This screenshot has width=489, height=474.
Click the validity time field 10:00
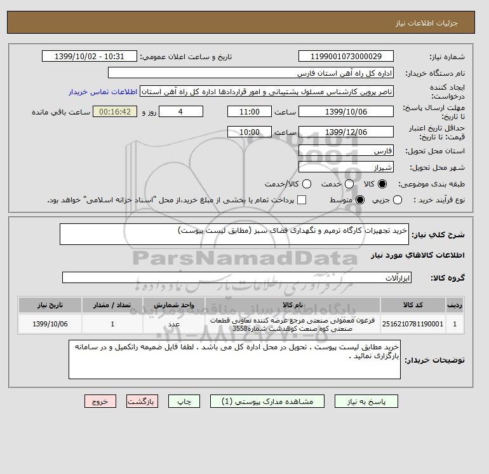pos(250,132)
